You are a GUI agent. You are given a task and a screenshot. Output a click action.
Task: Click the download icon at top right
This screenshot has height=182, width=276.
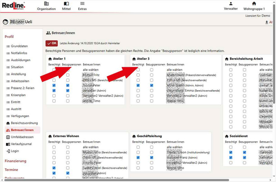267,22
